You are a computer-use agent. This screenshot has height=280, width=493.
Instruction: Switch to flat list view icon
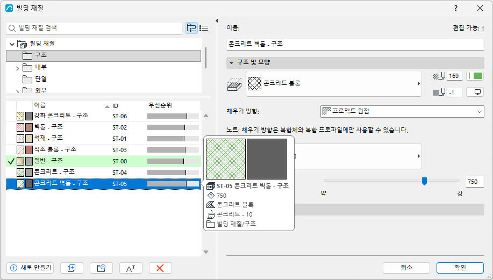(x=204, y=28)
